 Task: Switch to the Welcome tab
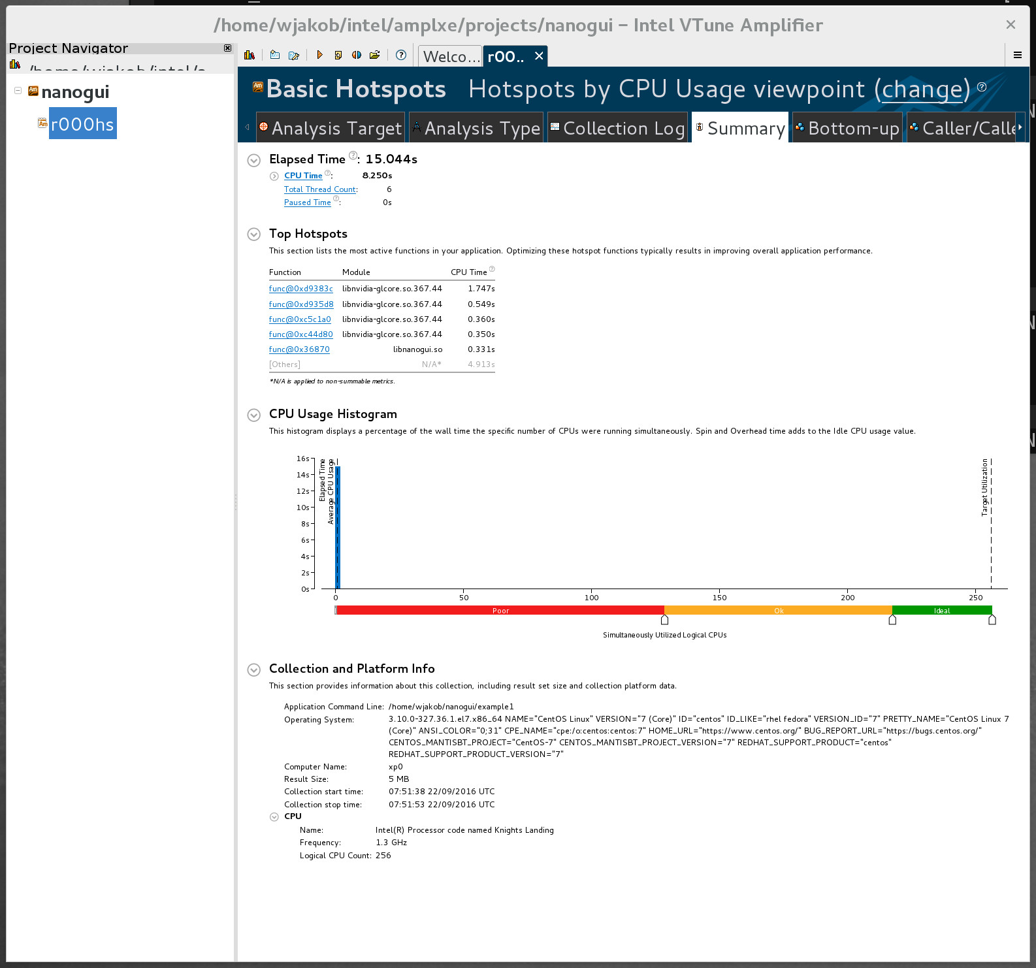tap(450, 57)
